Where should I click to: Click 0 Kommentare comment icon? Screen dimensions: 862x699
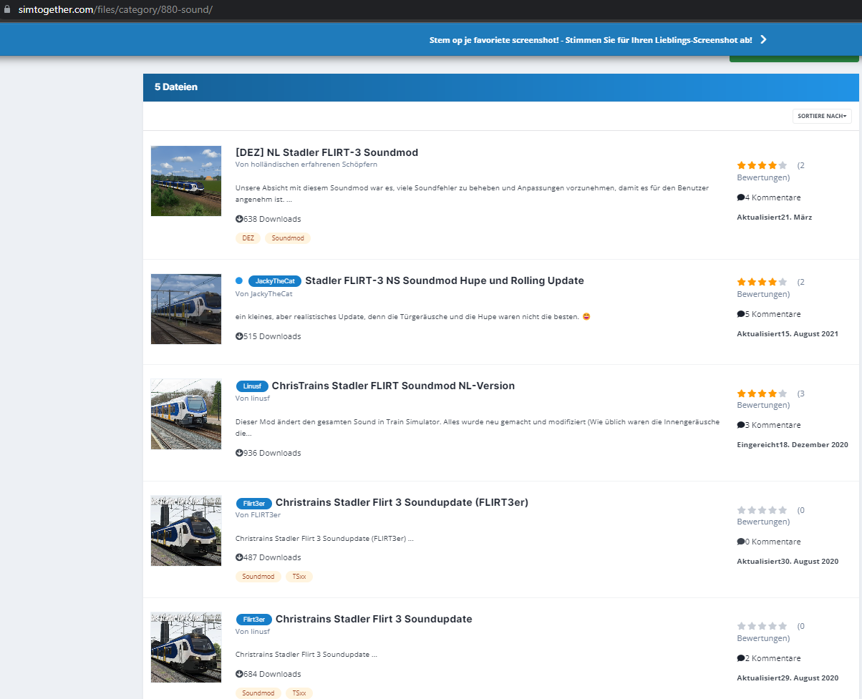[741, 542]
